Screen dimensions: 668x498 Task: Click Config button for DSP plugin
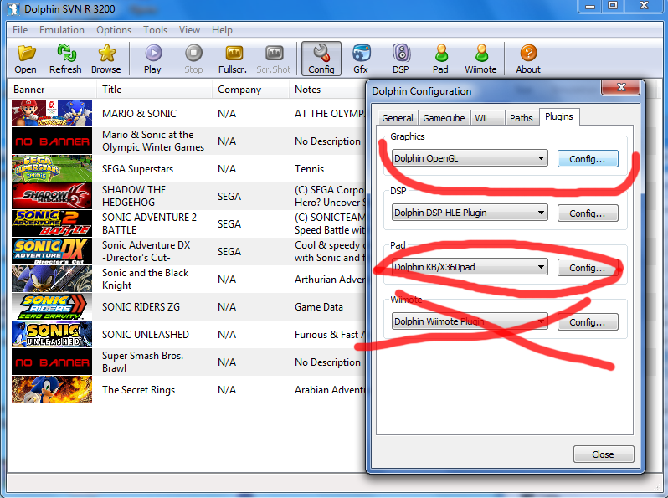pyautogui.click(x=588, y=213)
